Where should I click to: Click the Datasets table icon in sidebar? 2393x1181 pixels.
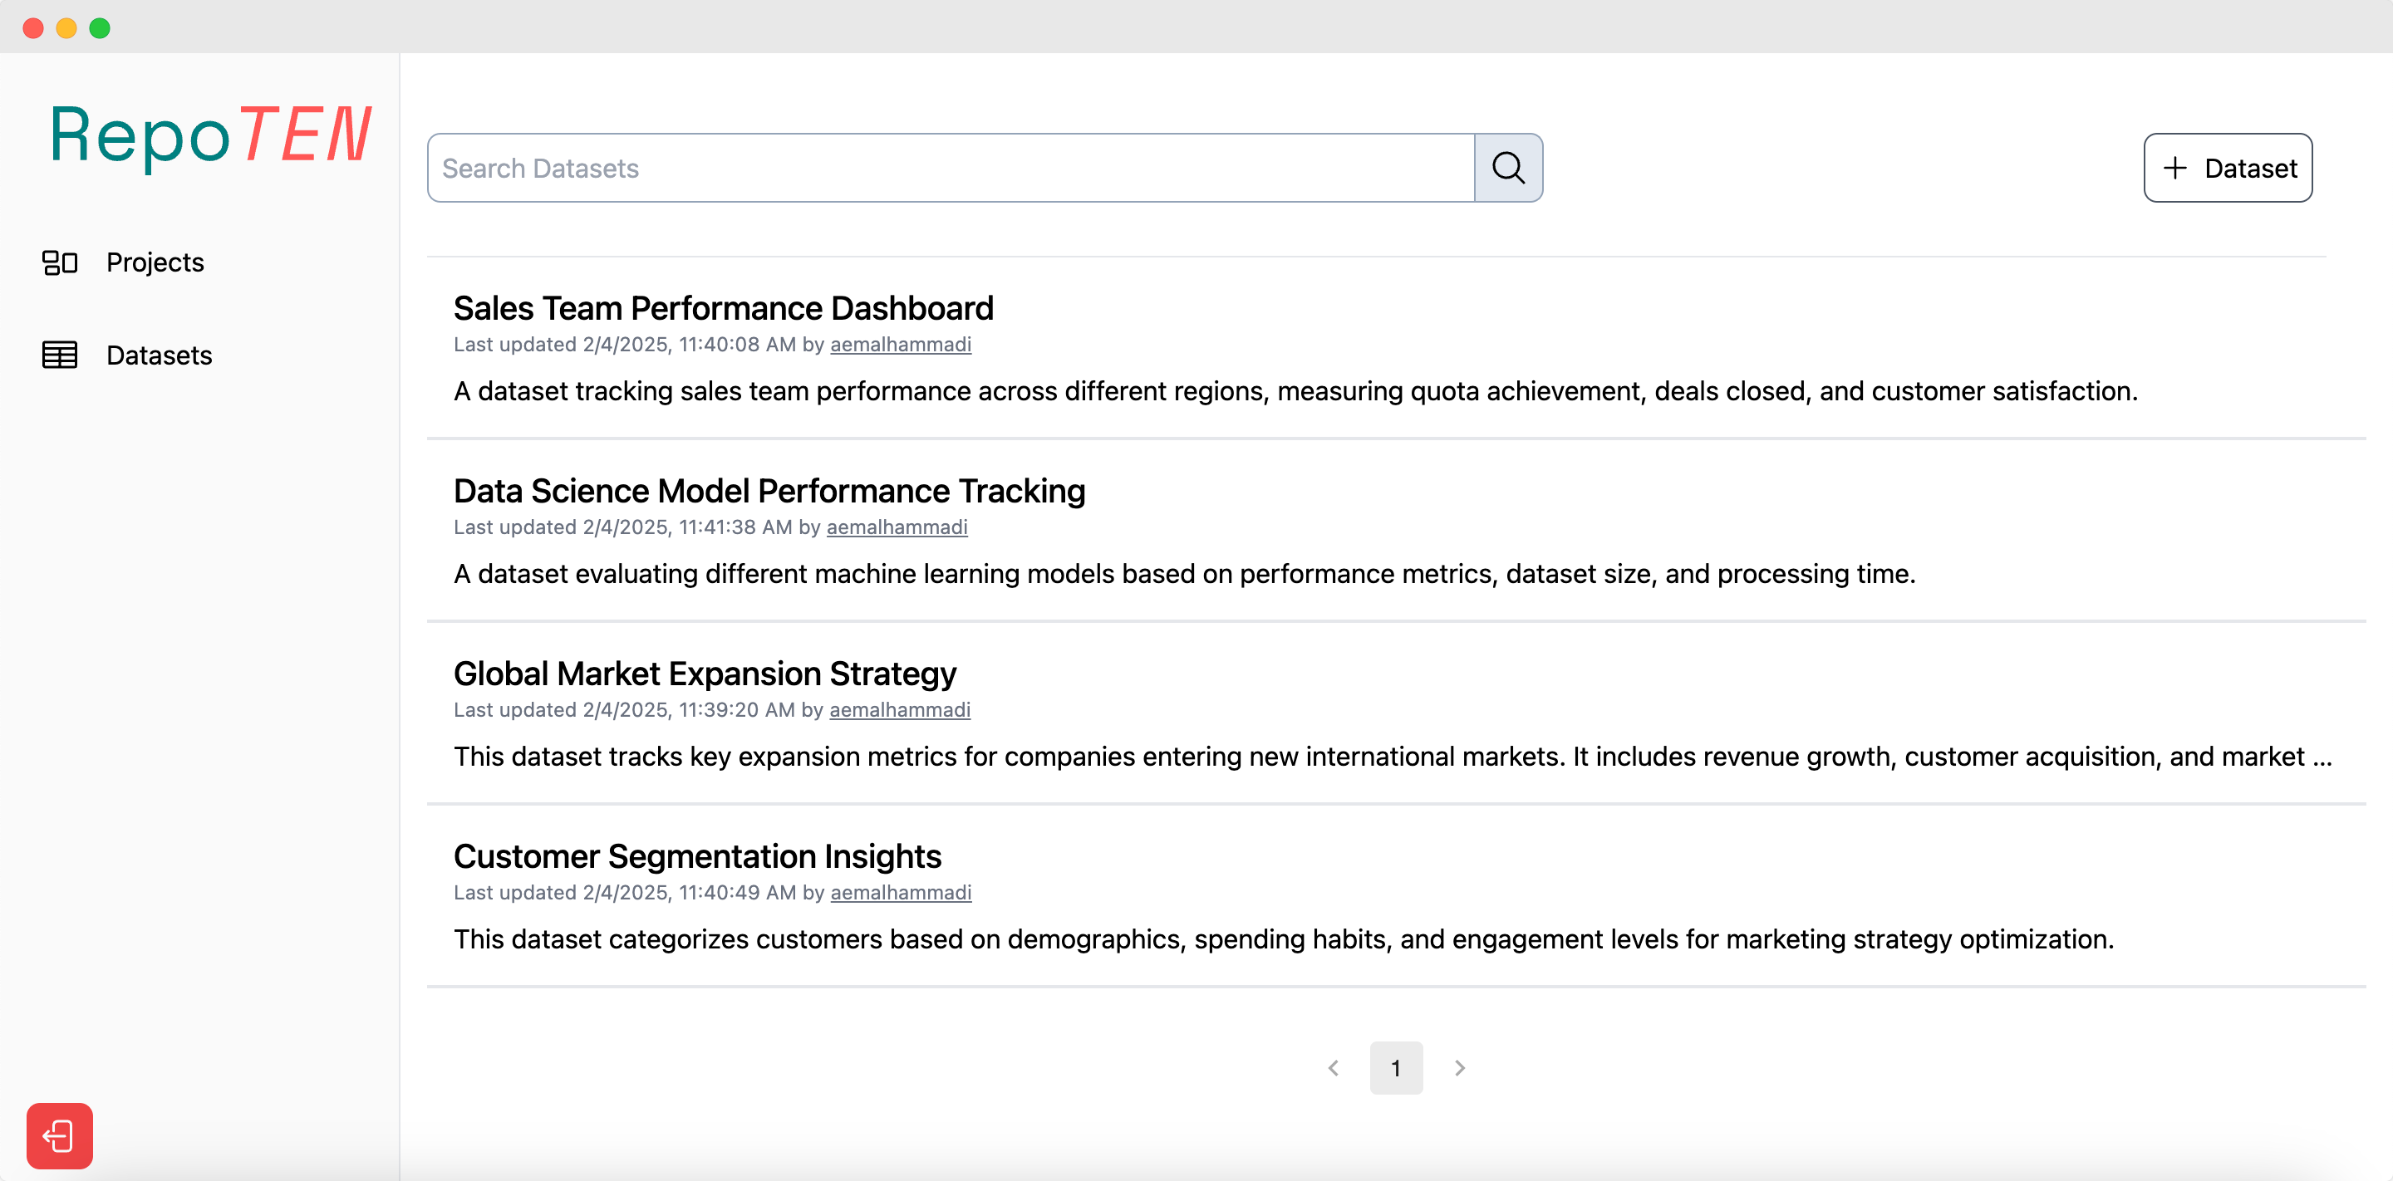click(60, 355)
